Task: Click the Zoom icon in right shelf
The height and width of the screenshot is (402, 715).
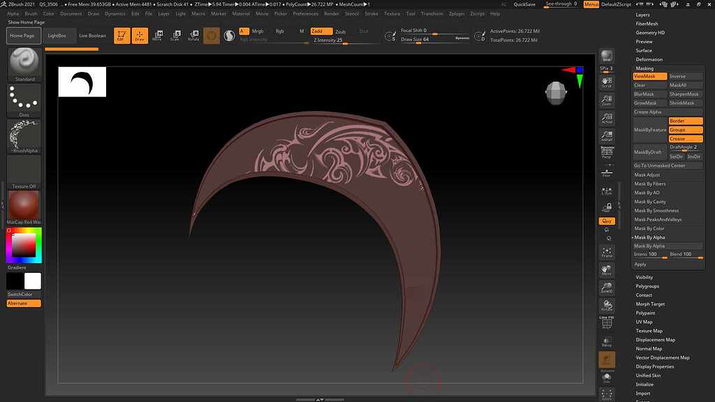Action: pos(607,100)
